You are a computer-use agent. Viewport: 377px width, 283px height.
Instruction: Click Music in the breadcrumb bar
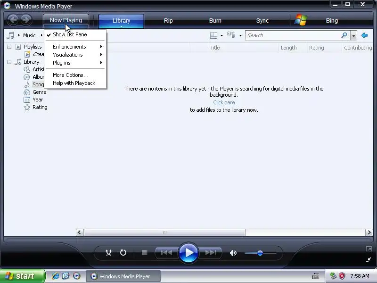coord(29,35)
